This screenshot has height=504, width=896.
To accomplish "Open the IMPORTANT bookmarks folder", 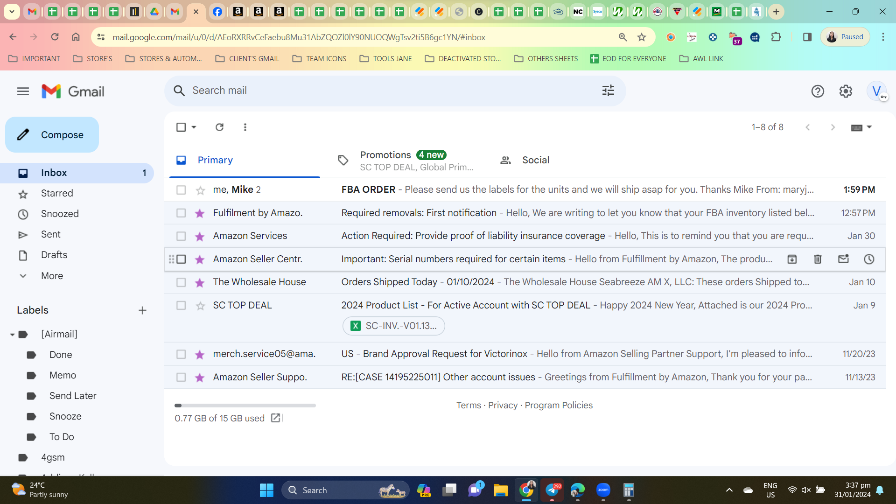I will 35,58.
